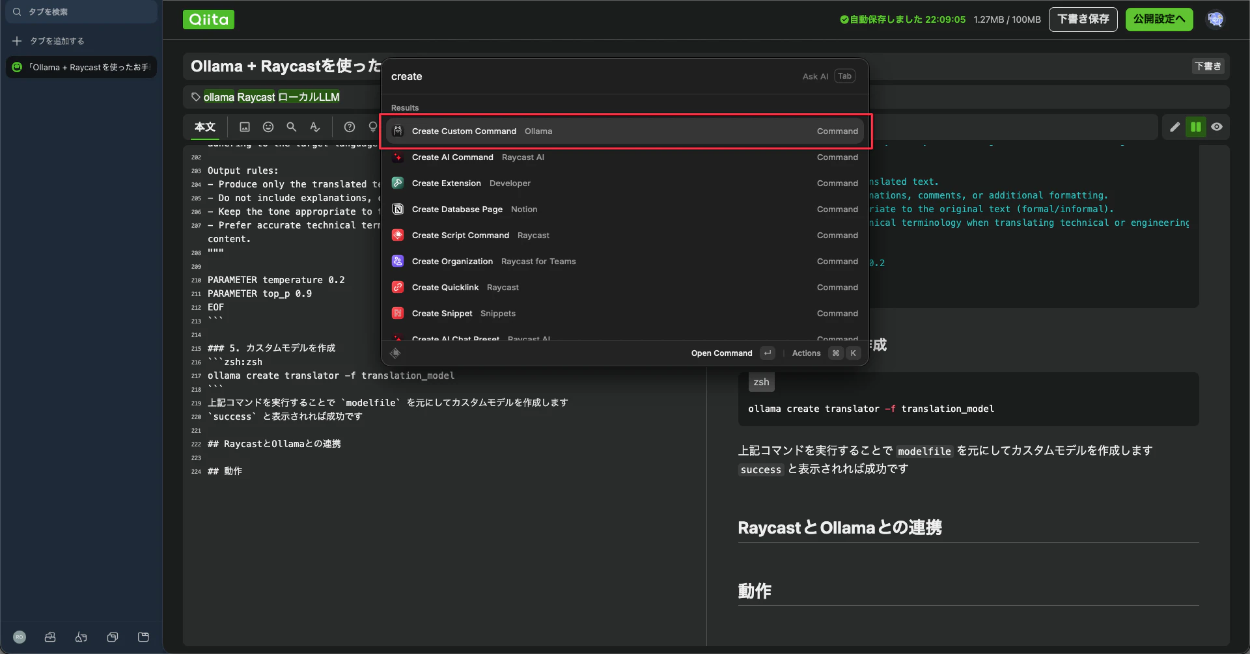Click the 公開設定へ button
The image size is (1250, 654).
point(1160,20)
